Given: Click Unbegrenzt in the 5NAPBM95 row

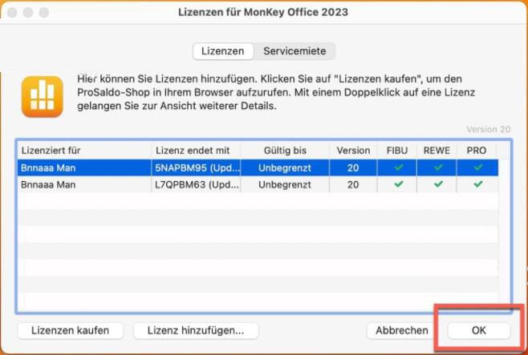Looking at the screenshot, I should [285, 167].
